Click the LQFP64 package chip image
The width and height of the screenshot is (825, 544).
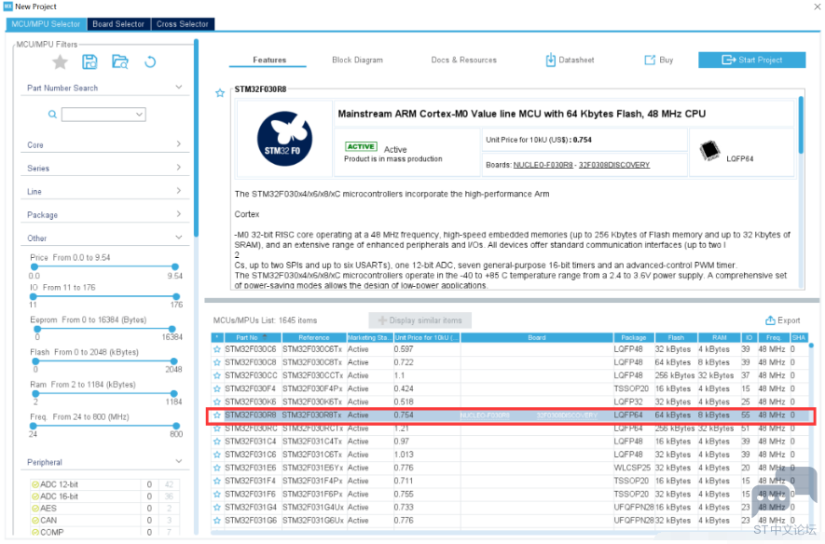709,151
